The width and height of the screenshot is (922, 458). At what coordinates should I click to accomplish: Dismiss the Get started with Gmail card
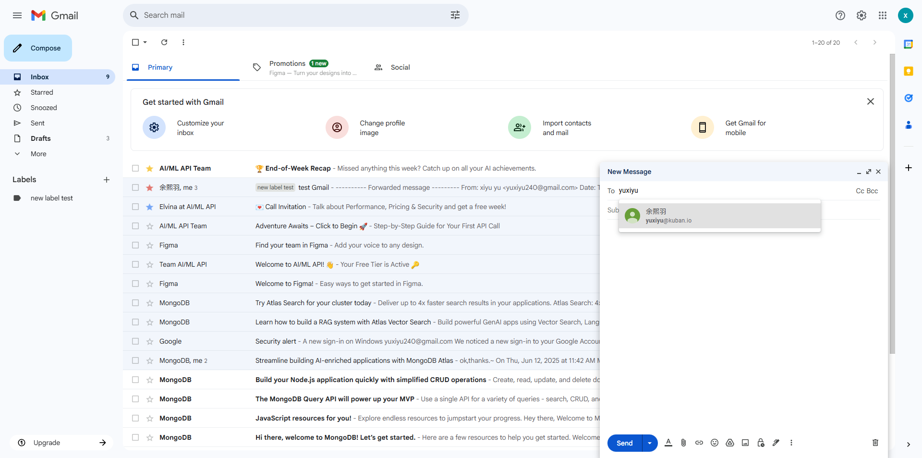click(x=871, y=101)
